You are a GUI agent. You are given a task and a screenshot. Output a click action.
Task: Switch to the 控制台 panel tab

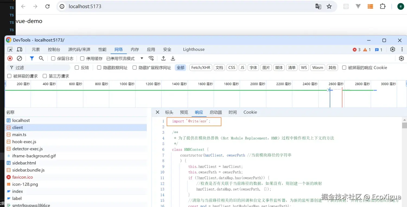[54, 49]
